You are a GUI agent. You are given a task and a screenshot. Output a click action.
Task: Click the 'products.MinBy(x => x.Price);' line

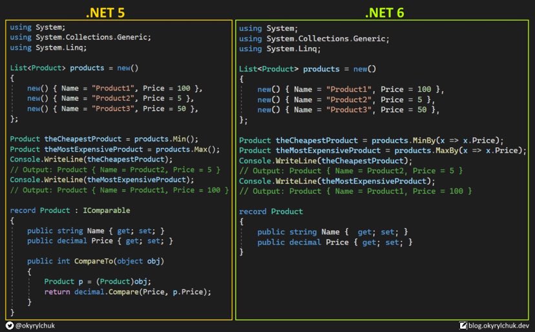point(372,140)
